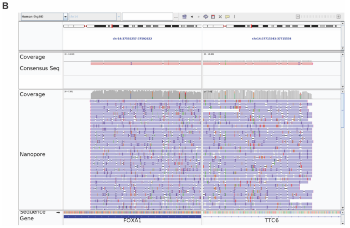Click the Nanopore coverage histogram in right panel
This screenshot has width=350, height=228.
point(258,95)
